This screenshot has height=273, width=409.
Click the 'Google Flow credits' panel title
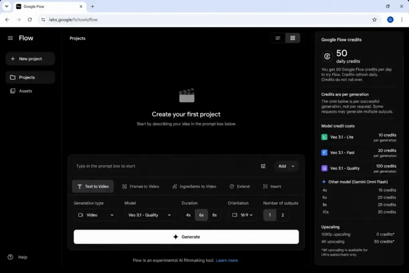(x=341, y=40)
